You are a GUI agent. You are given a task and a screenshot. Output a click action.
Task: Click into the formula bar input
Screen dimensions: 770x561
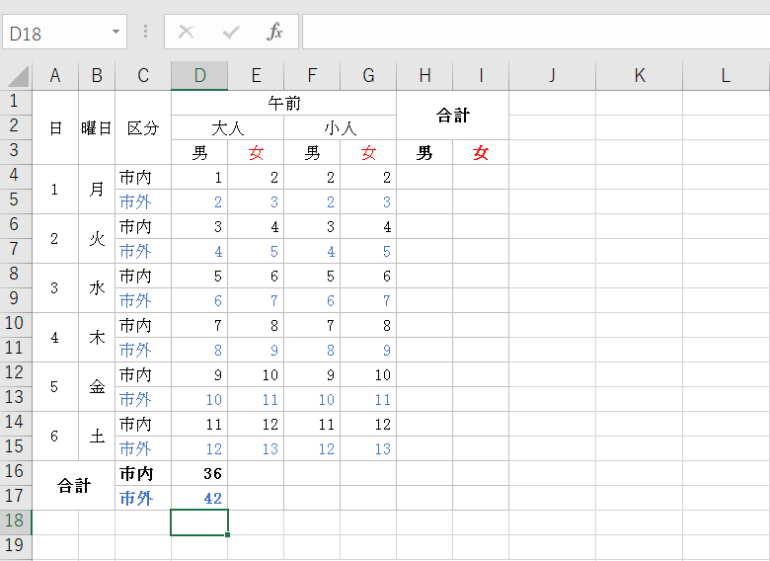click(x=536, y=32)
